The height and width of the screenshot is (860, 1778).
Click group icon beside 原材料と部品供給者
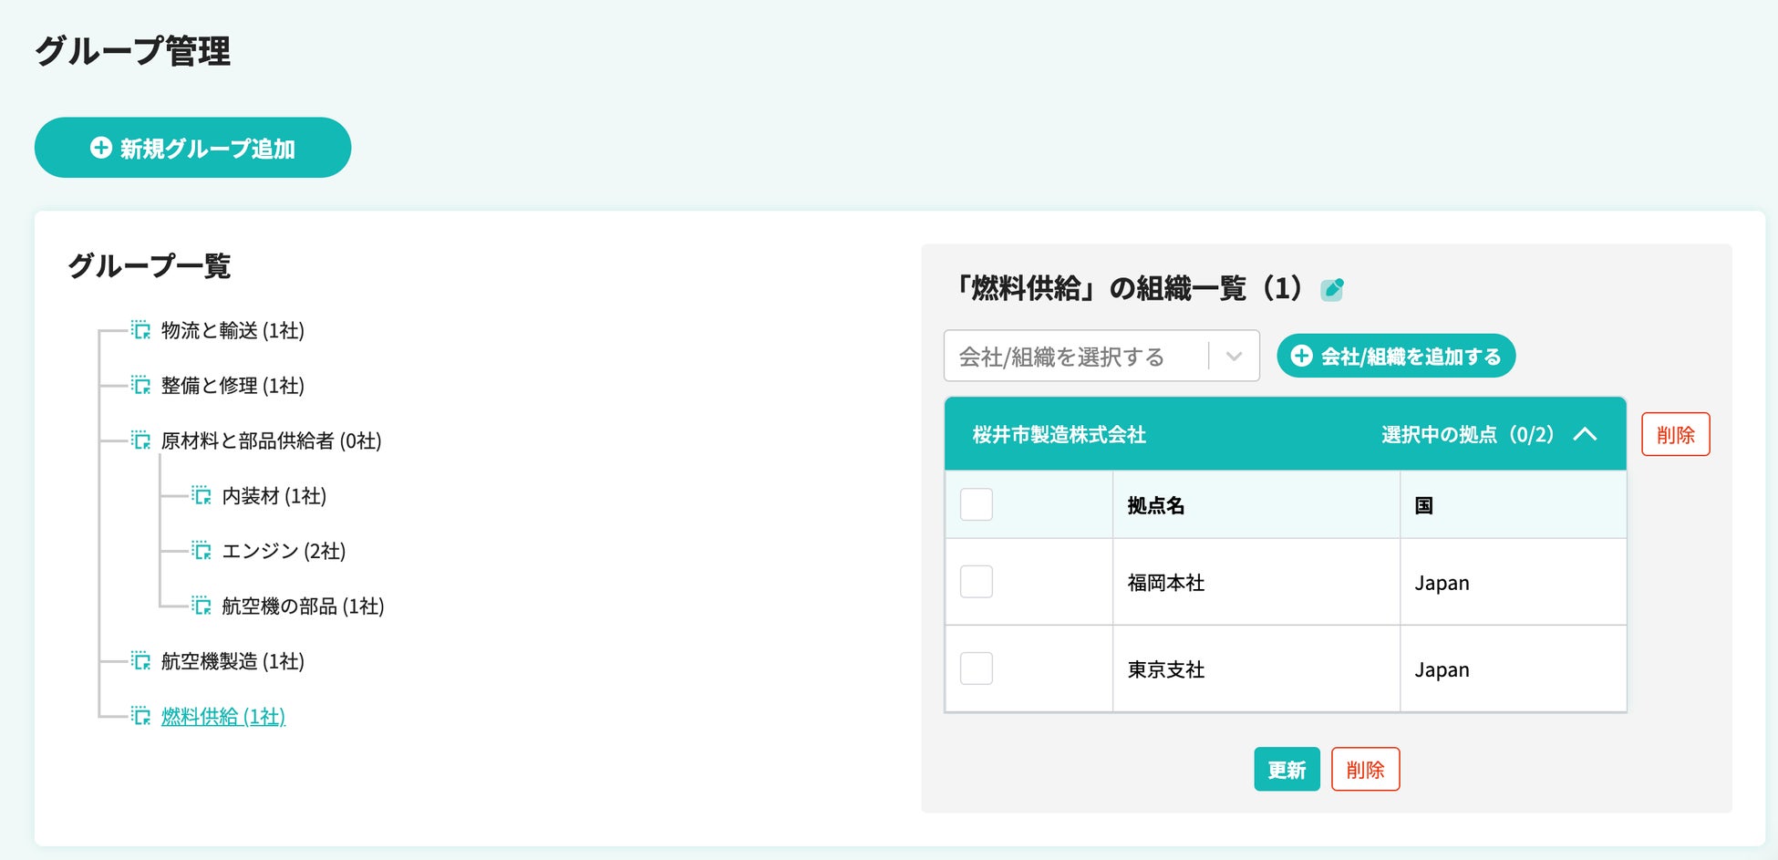140,440
